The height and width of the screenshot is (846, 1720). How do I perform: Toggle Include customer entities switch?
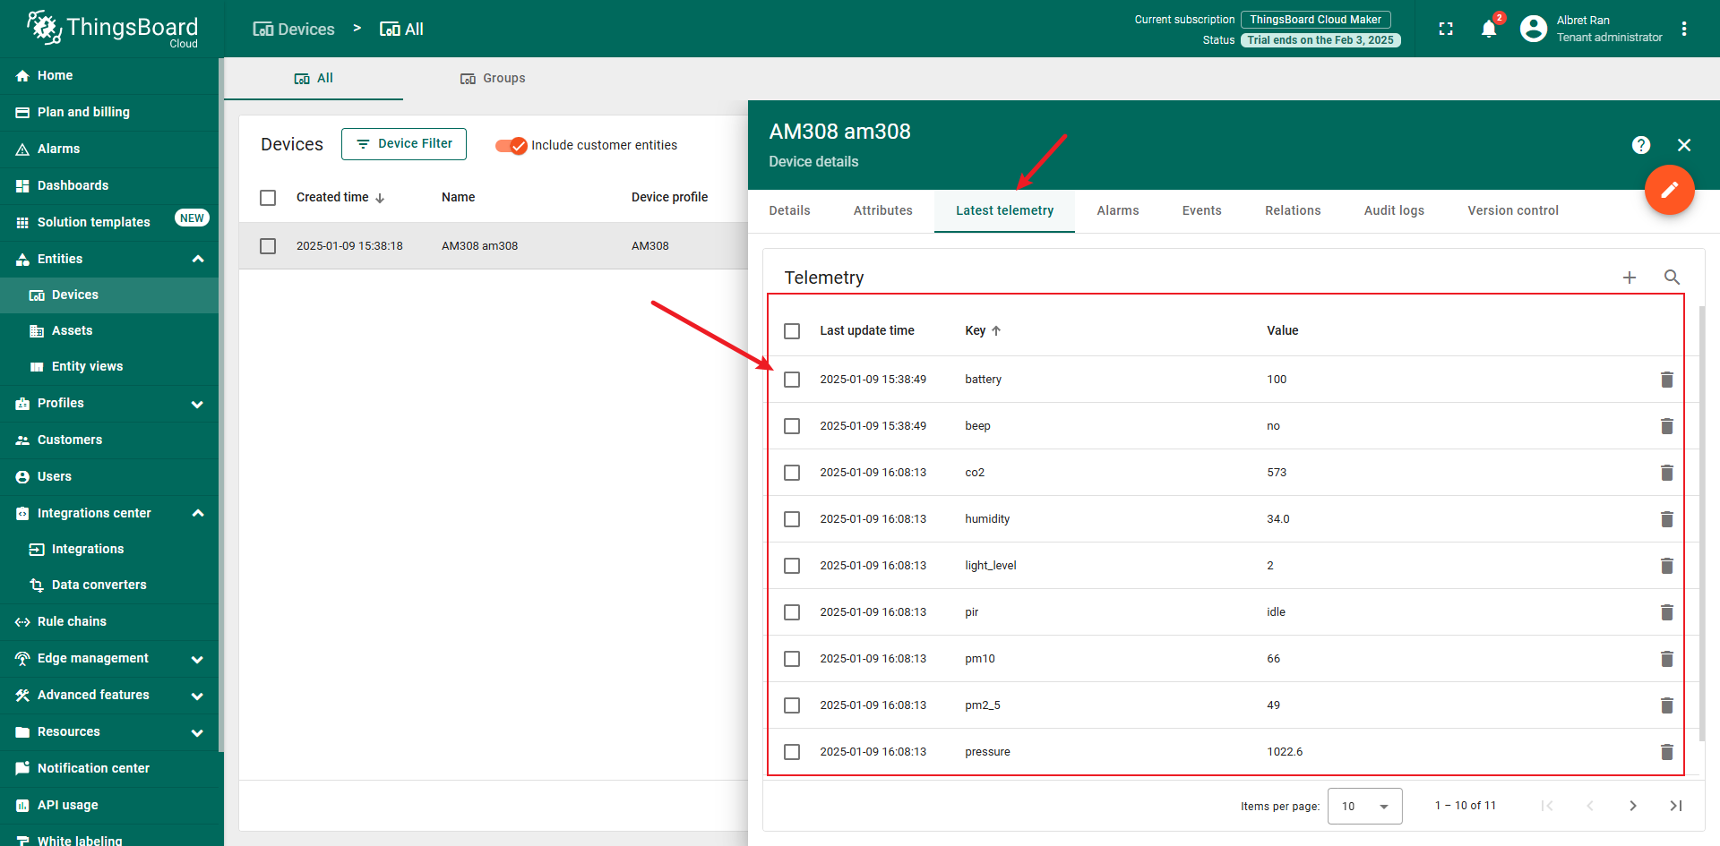[512, 145]
